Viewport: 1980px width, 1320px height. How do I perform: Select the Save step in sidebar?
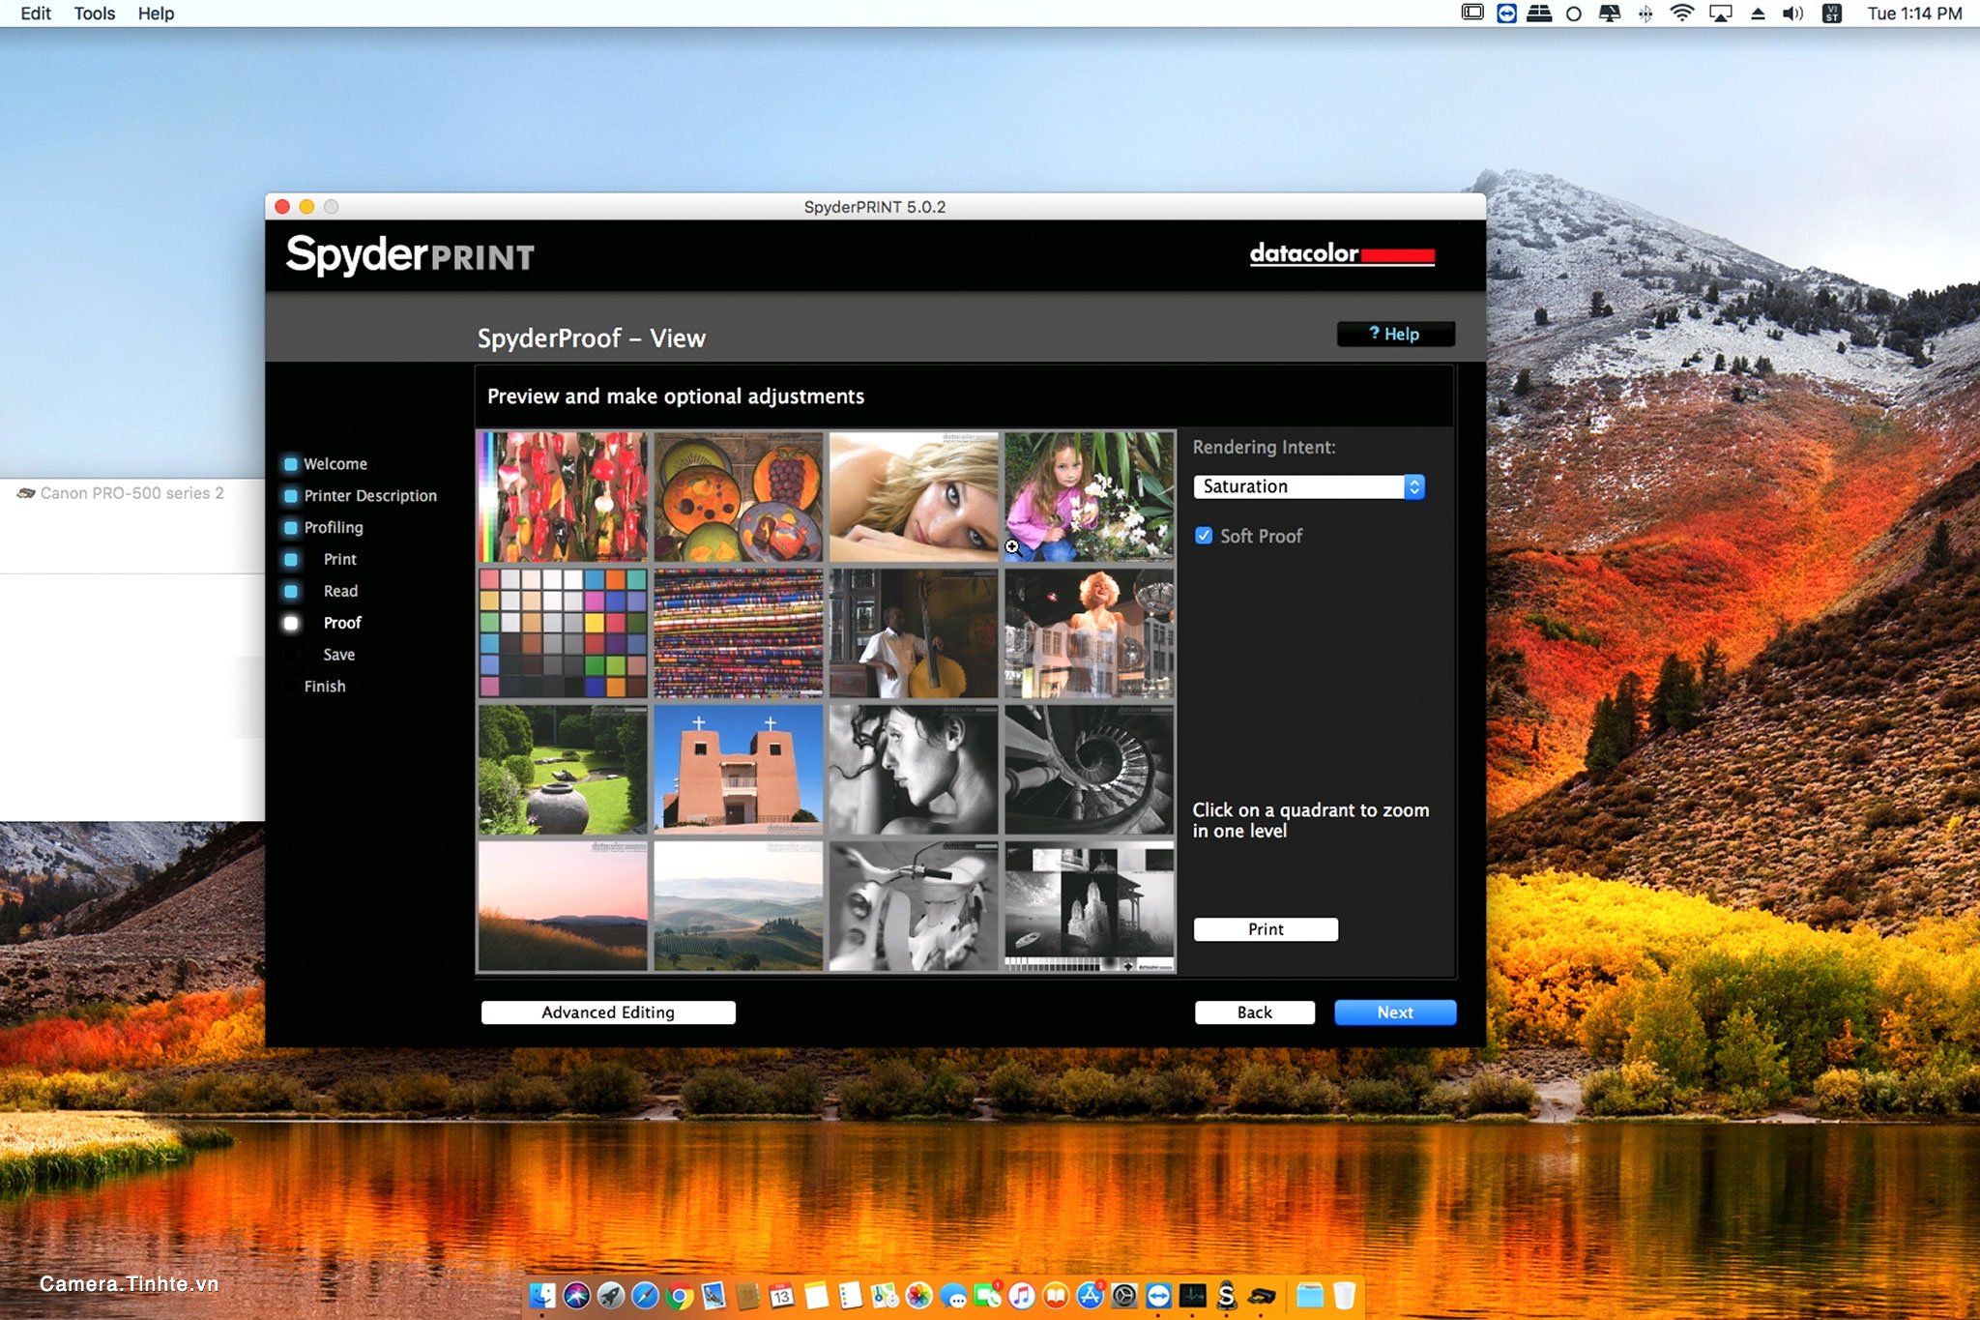click(338, 655)
